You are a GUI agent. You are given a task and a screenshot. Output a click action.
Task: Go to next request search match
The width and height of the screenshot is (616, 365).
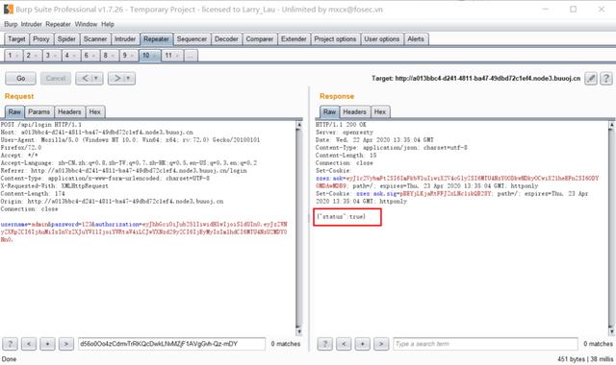66,344
